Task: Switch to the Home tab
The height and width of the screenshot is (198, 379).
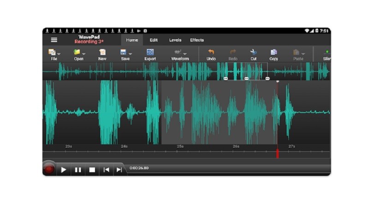Action: [x=132, y=40]
